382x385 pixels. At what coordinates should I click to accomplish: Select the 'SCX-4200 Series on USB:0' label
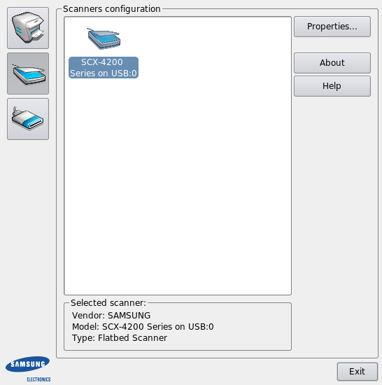104,67
